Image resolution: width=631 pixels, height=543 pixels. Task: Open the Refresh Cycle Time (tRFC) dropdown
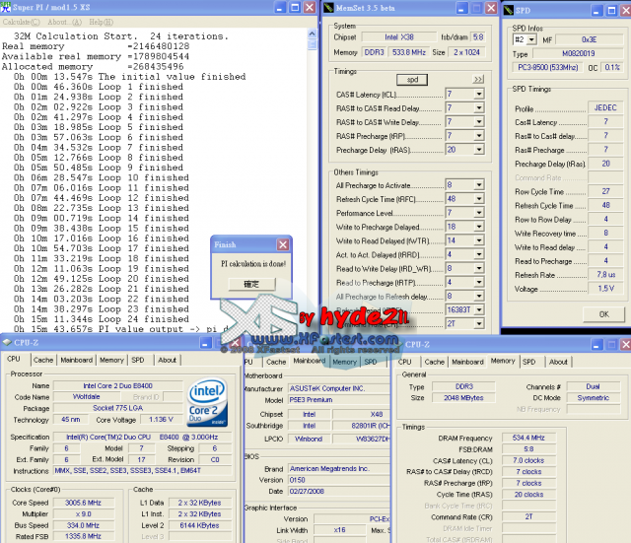click(x=479, y=199)
